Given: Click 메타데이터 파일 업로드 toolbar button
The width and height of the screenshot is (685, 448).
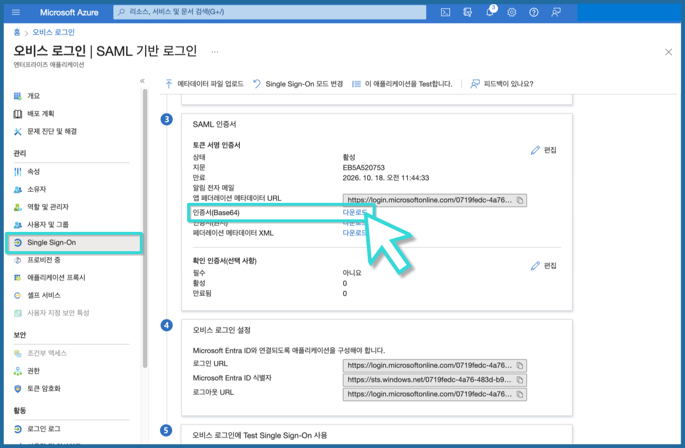Looking at the screenshot, I should coord(204,84).
